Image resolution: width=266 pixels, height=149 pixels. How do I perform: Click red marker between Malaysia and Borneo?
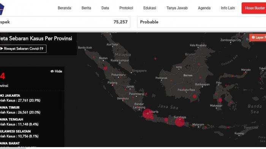click(155, 59)
